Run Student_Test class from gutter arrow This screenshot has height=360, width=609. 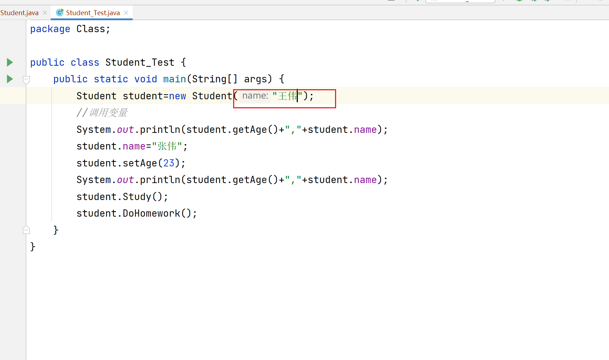(x=10, y=62)
